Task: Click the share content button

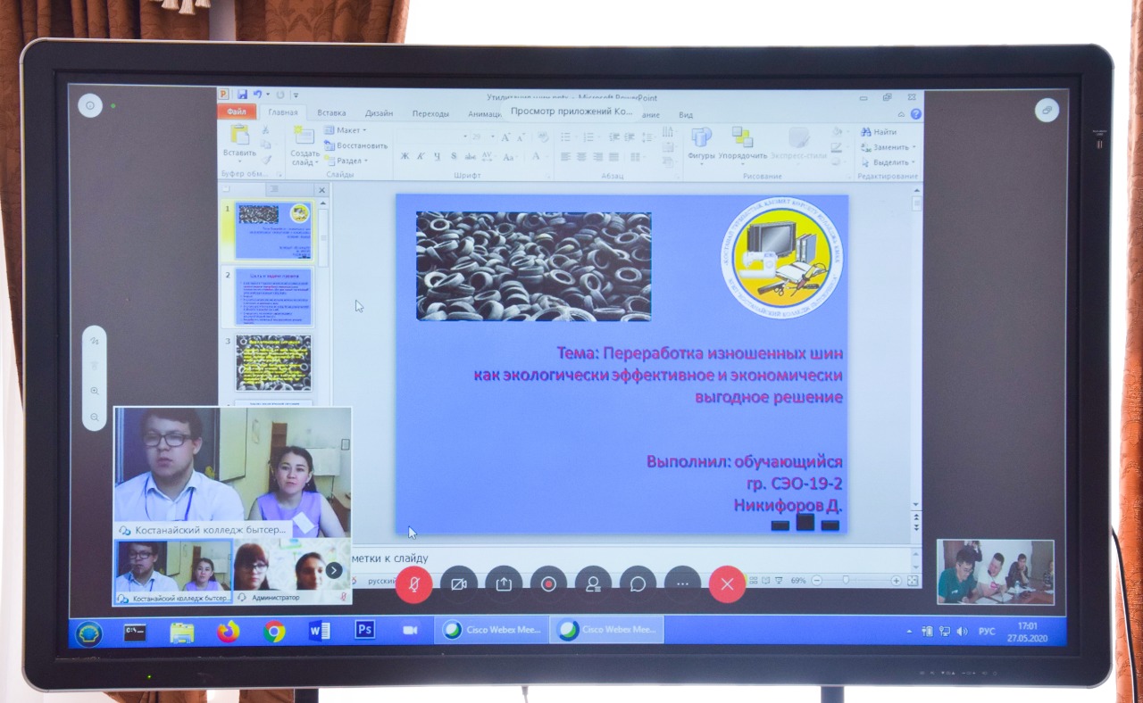Action: click(x=504, y=584)
